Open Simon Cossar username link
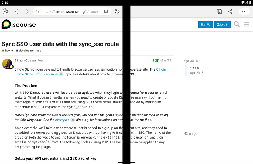This screenshot has width=253, height=164. tap(25, 60)
